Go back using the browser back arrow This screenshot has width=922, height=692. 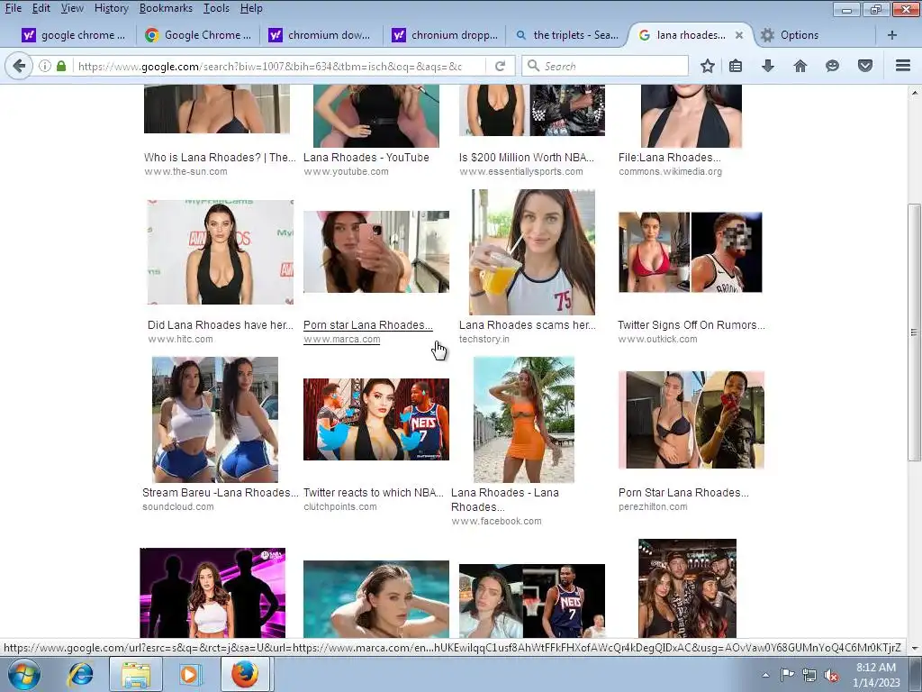(19, 65)
